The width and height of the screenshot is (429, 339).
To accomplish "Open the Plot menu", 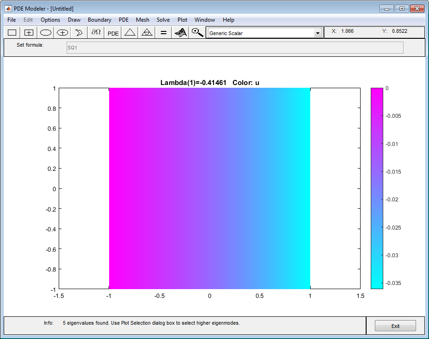I will tap(182, 20).
